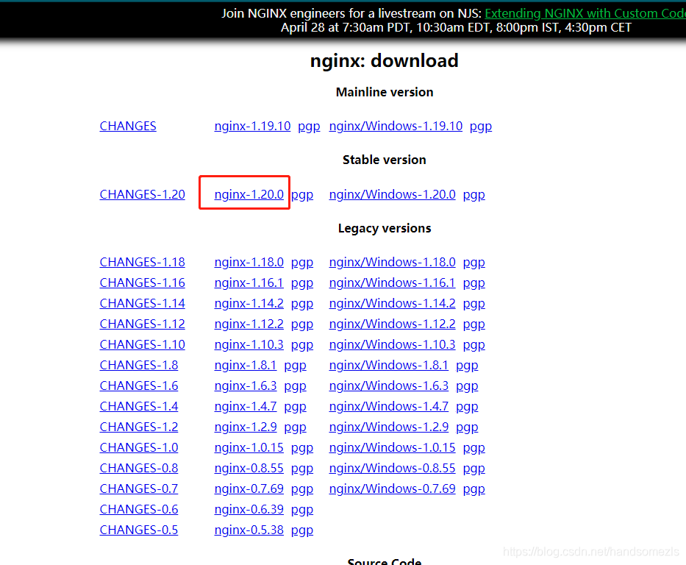Open pgp signature for nginx/Windows-1.20.0
The width and height of the screenshot is (686, 565).
click(474, 195)
